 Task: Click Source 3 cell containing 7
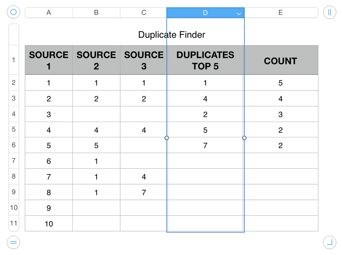(144, 192)
